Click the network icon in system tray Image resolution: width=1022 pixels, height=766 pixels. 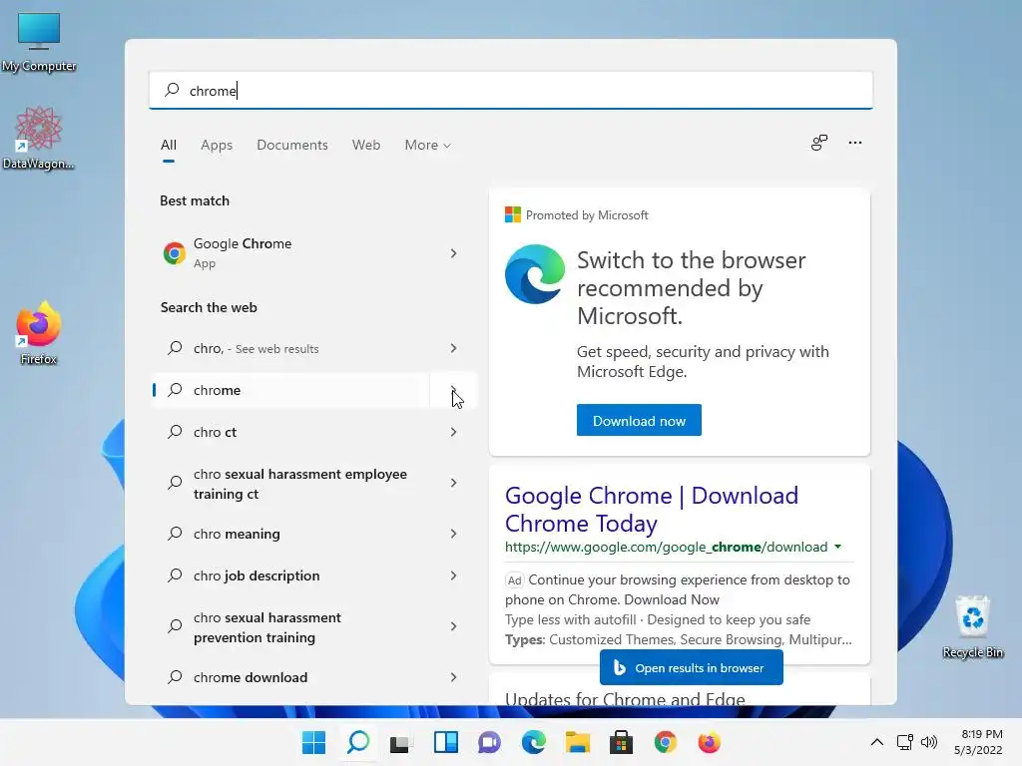(904, 742)
